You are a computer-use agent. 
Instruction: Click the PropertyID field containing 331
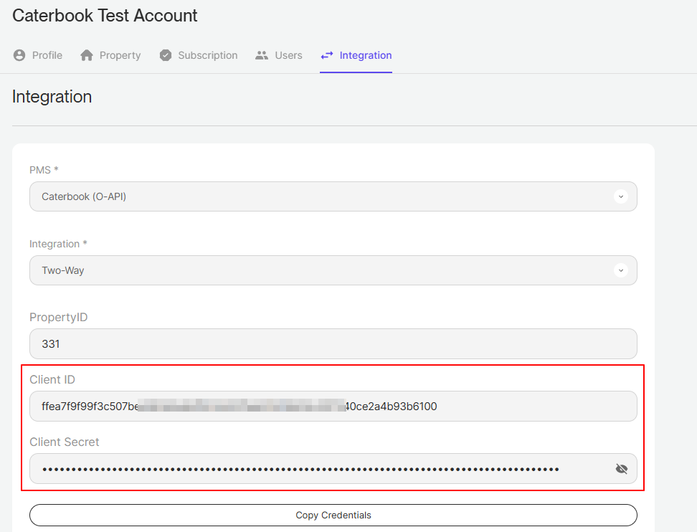pyautogui.click(x=333, y=344)
